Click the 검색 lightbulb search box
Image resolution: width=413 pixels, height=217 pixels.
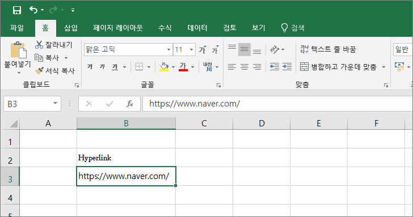[293, 28]
